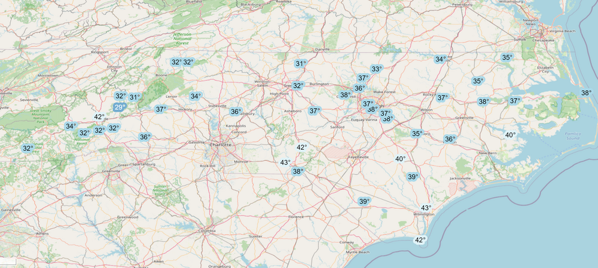The width and height of the screenshot is (598, 268).
Task: Open the 37° marker near Asheboro
Action: (315, 110)
